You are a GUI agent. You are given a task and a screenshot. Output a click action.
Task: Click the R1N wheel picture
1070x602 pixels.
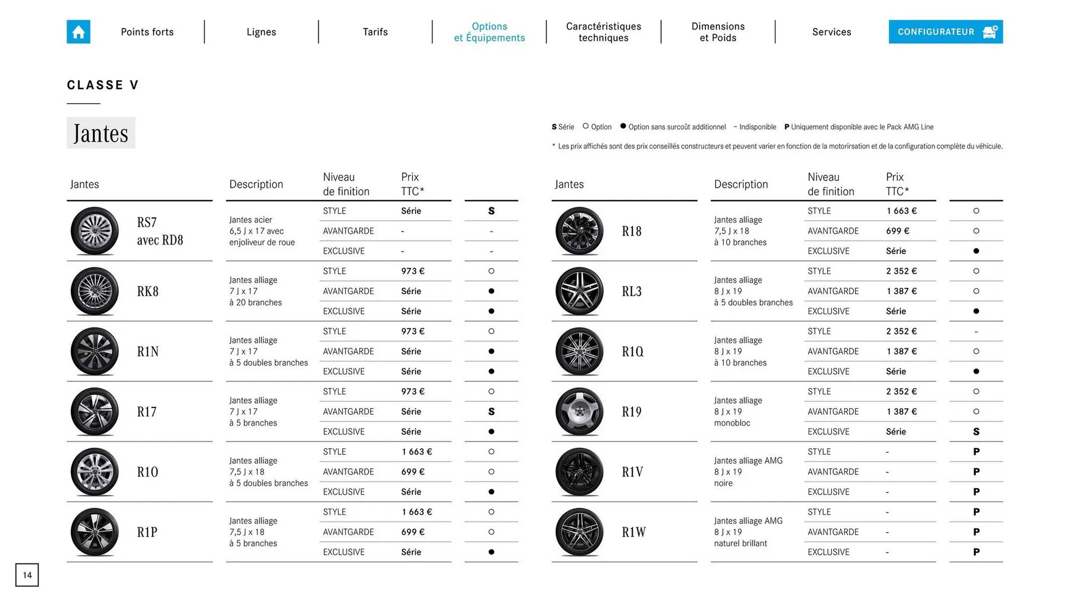point(94,351)
